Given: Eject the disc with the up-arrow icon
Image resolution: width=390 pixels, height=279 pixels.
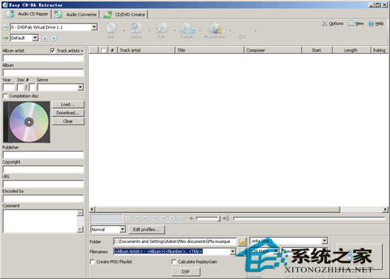Looking at the screenshot, I should point(45,38).
